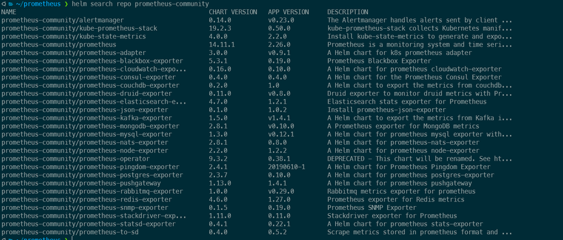Select prometheus-community/alertmanager chart name
Viewport: 563px width, 240px height.
pos(63,20)
